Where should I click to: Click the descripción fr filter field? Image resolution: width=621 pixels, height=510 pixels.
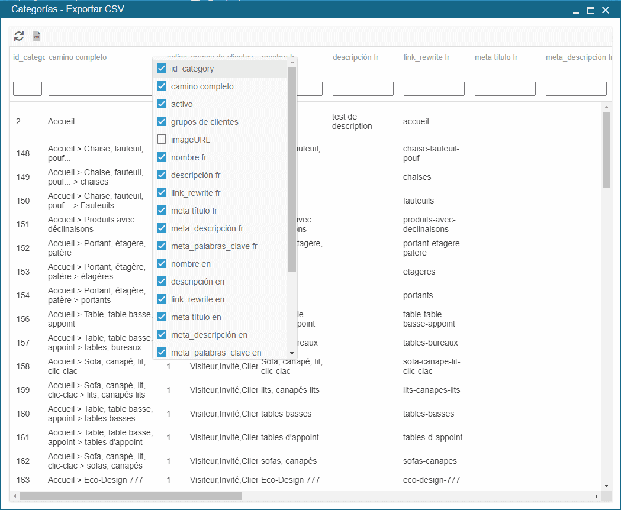point(363,89)
